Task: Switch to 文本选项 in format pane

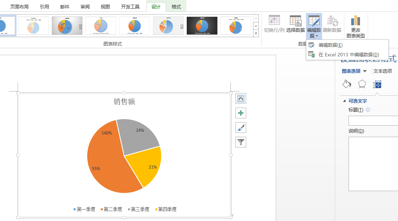Action: pyautogui.click(x=383, y=71)
